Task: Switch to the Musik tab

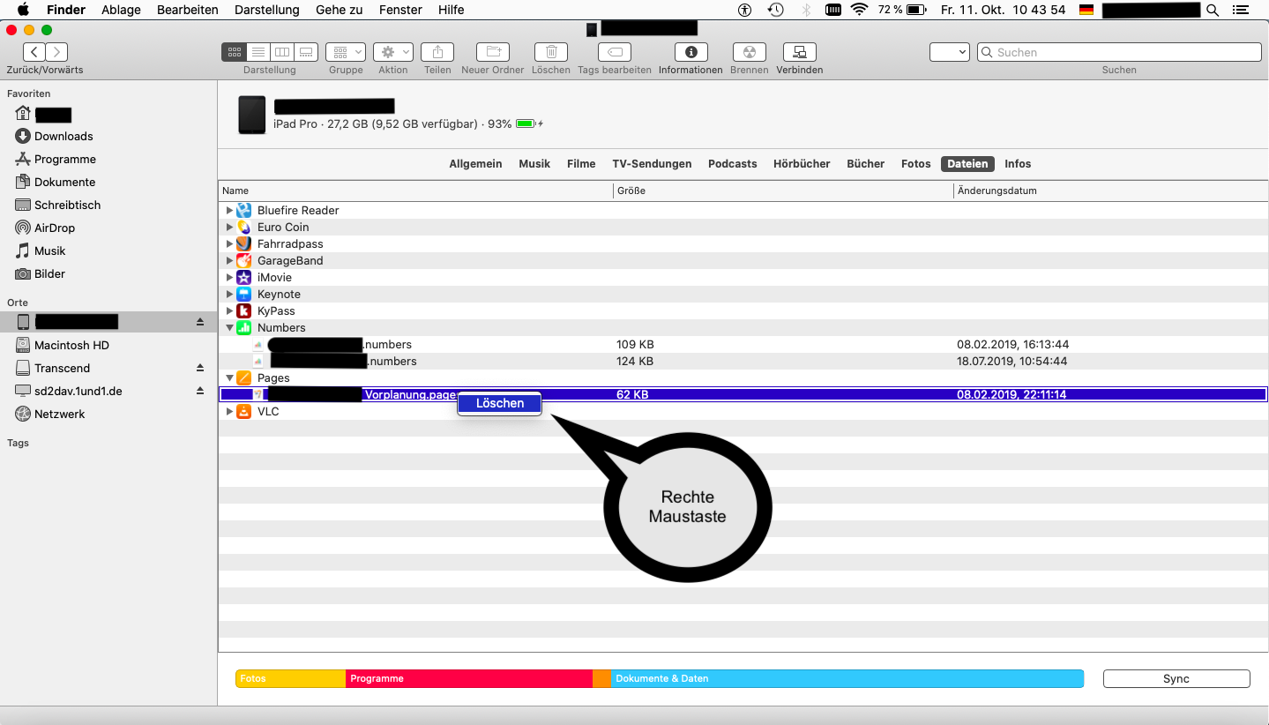Action: coord(534,163)
